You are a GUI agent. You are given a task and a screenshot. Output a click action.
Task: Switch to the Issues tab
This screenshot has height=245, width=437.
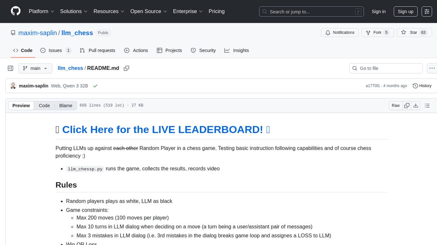(56, 50)
